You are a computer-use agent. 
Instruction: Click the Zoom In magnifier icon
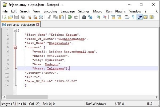point(98,17)
